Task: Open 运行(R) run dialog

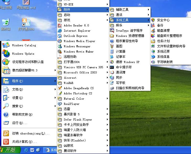Action: coord(29,123)
